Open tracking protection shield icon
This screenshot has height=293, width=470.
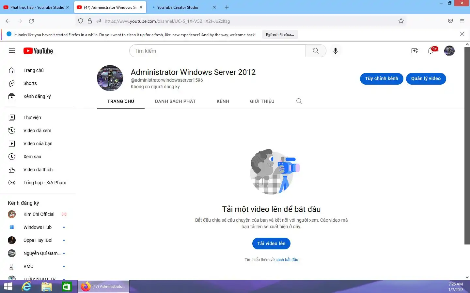click(81, 21)
